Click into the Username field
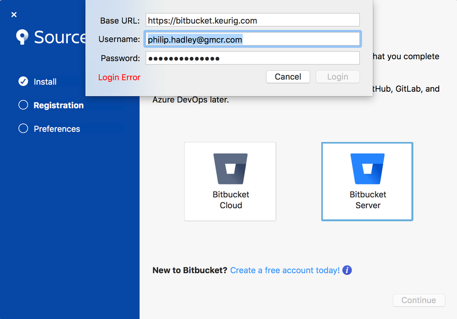Screen dimensions: 457x319 tap(253, 39)
